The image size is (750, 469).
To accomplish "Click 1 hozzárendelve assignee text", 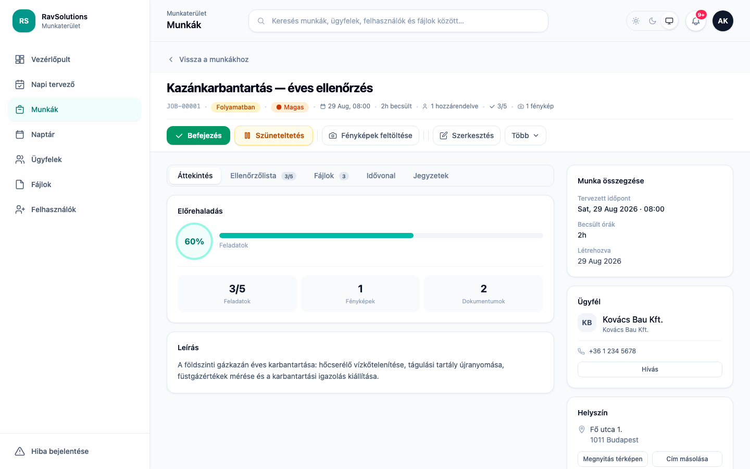I will point(454,106).
